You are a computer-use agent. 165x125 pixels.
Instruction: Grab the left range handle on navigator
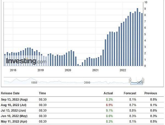tap(130, 81)
